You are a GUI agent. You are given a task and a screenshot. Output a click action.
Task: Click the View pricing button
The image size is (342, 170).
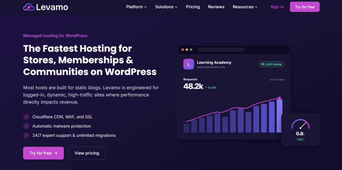(x=87, y=153)
